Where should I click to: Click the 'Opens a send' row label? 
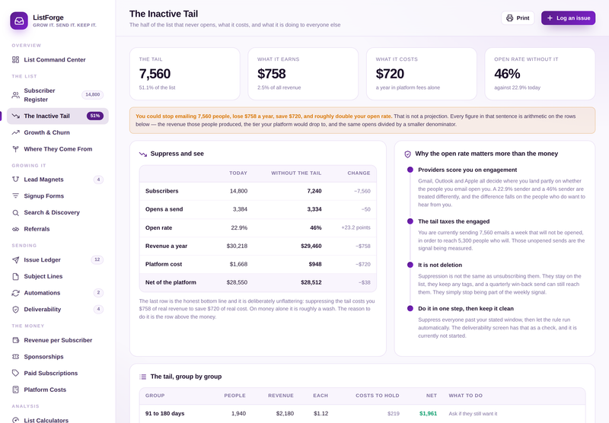pyautogui.click(x=164, y=209)
